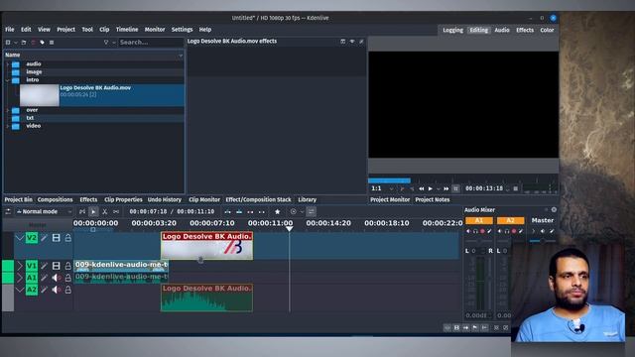Toggle the V2 track lock
The image size is (635, 357).
(x=68, y=238)
